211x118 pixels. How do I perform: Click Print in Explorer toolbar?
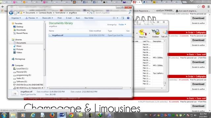(59, 18)
